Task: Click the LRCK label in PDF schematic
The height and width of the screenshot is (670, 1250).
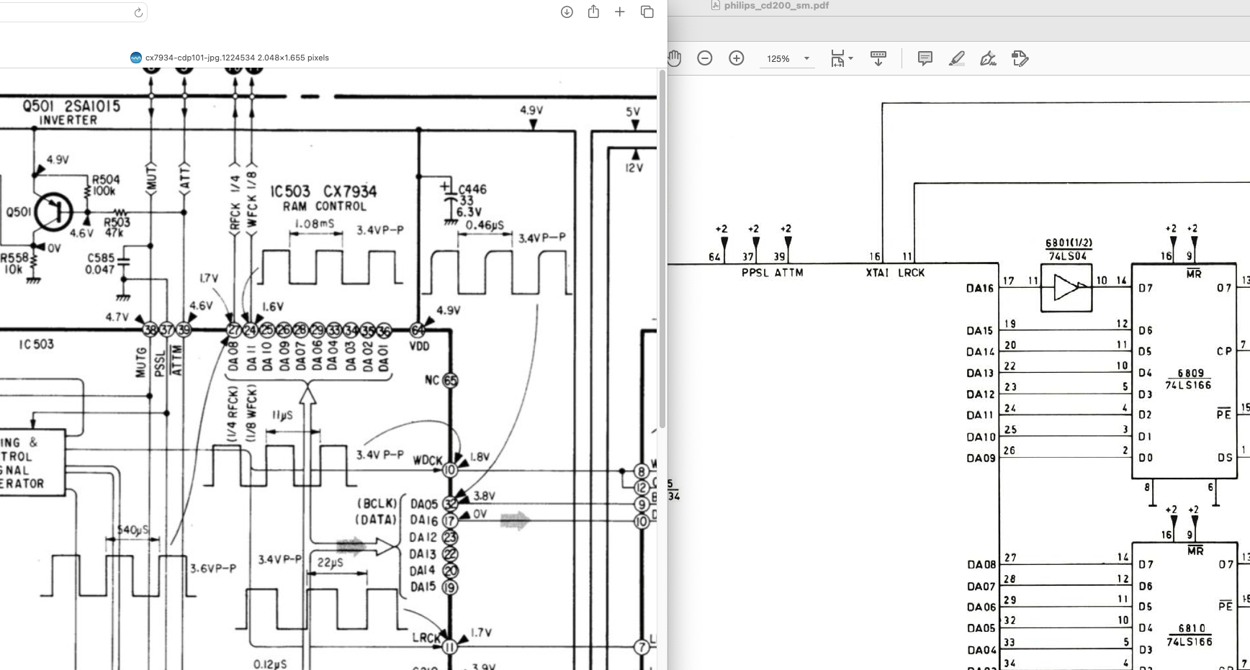Action: tap(911, 273)
